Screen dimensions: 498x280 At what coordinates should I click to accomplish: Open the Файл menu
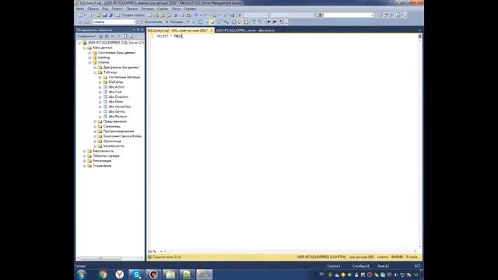(80, 9)
